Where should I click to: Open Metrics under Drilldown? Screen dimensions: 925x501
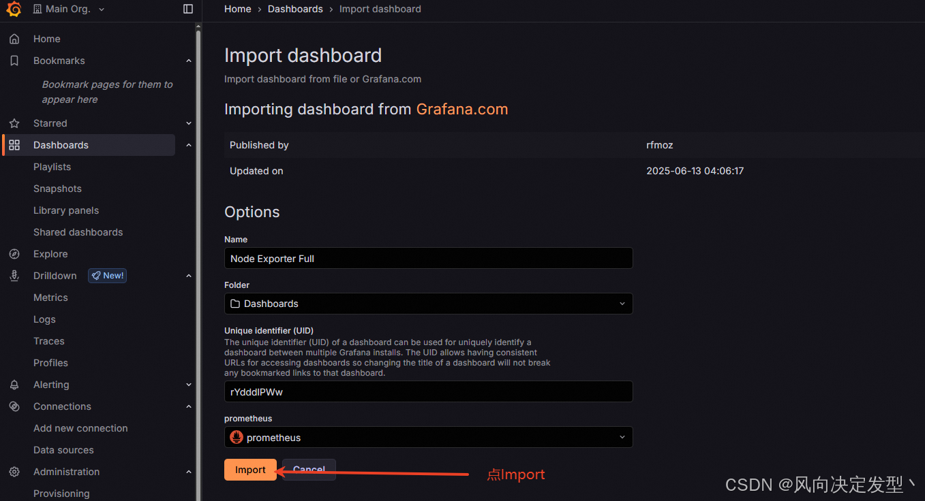(50, 297)
